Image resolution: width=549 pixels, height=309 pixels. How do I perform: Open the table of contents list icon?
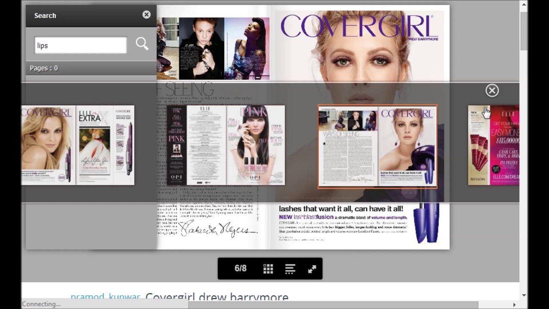pos(290,269)
